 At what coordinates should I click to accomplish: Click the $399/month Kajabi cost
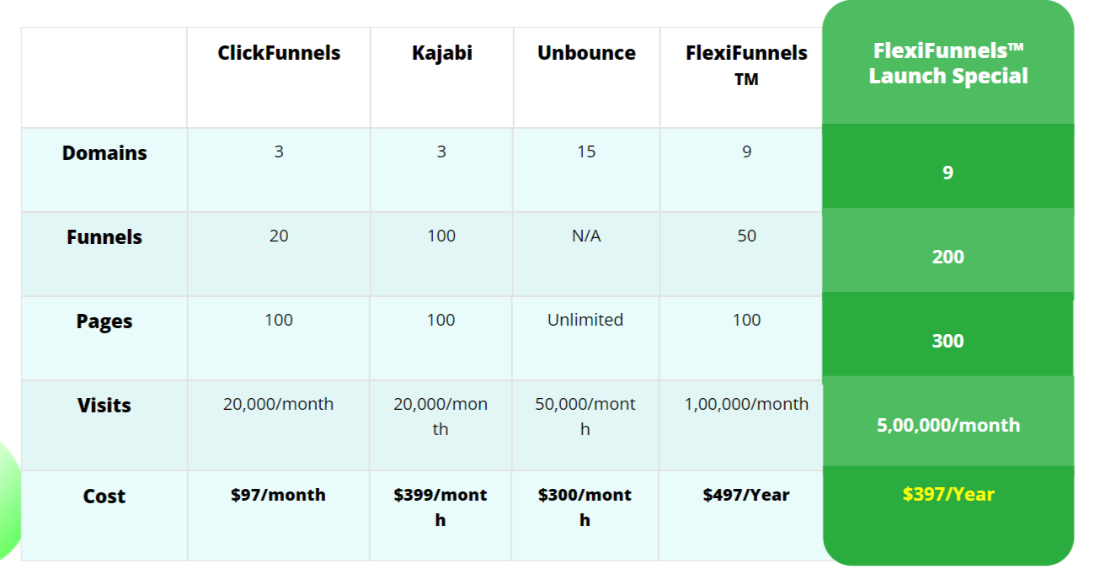point(441,507)
